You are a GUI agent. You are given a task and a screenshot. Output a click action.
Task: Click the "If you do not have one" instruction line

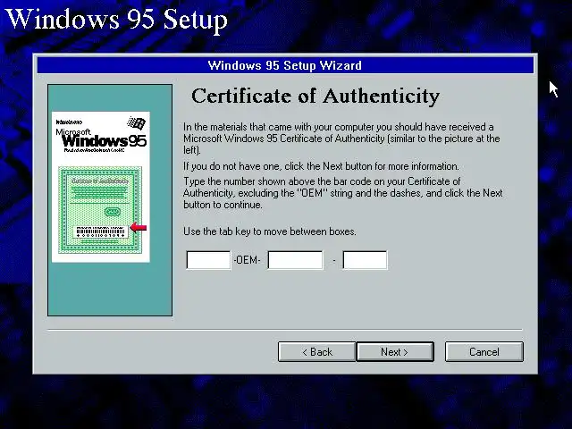(321, 166)
